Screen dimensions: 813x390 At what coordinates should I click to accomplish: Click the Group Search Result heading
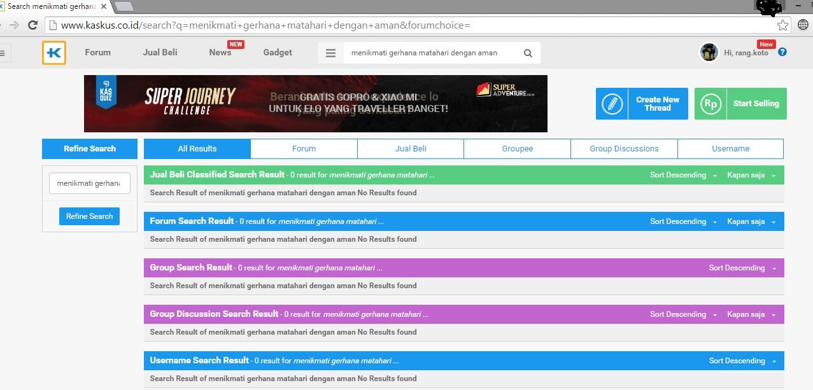coord(191,267)
